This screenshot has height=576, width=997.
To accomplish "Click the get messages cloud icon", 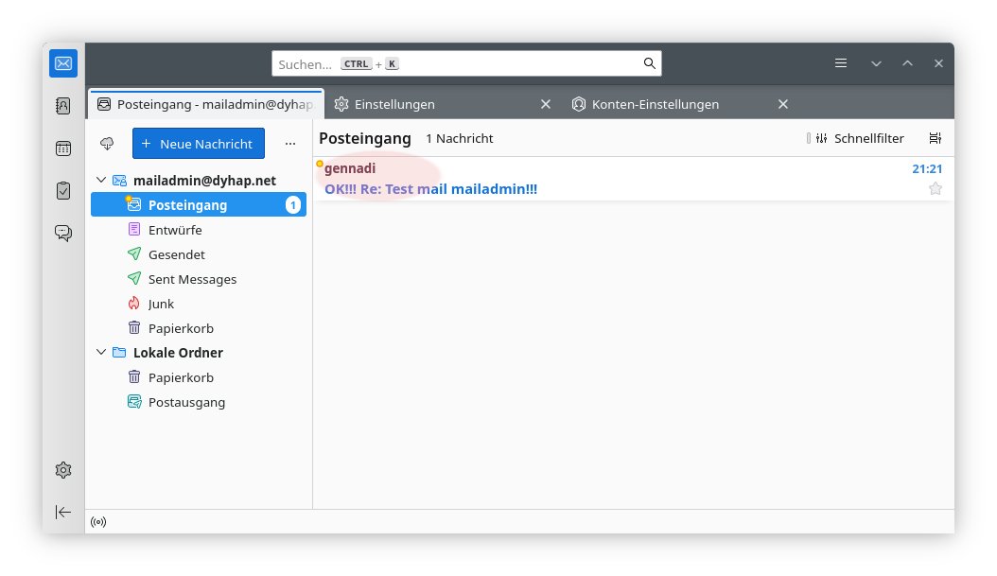I will tap(107, 144).
